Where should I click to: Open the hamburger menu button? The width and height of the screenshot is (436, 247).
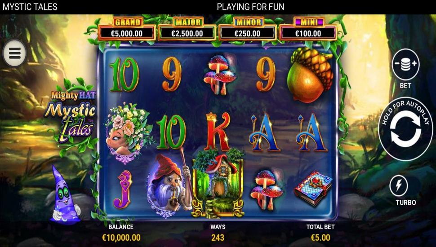point(15,53)
